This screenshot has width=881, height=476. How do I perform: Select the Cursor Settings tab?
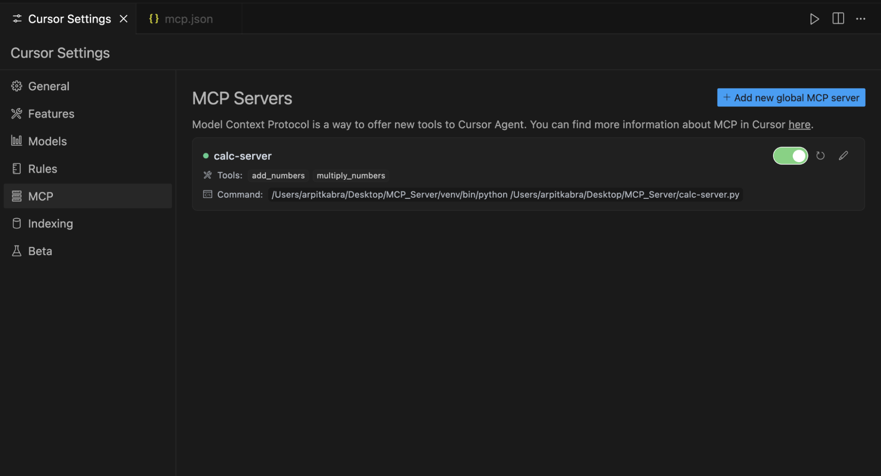(x=68, y=19)
